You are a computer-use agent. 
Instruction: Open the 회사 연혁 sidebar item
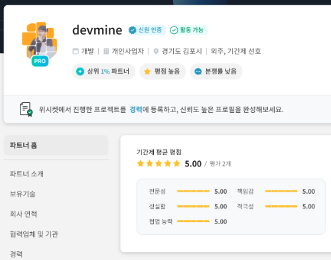point(23,214)
